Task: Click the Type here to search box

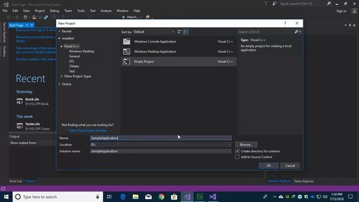Action: click(57, 197)
